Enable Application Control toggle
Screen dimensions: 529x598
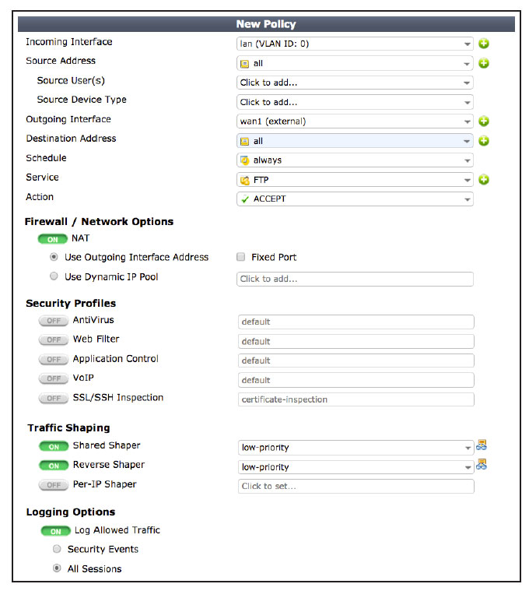54,359
